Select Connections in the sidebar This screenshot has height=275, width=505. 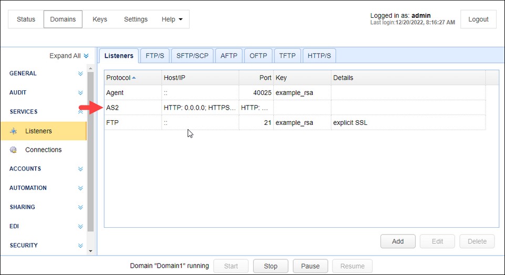[44, 150]
